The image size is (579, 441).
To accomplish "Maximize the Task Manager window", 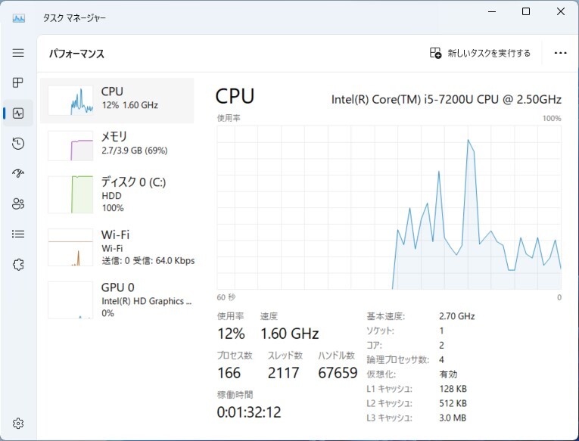I will tap(526, 11).
